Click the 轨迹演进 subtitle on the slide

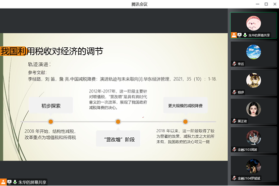pos(39,64)
